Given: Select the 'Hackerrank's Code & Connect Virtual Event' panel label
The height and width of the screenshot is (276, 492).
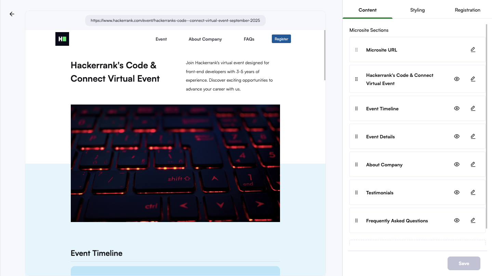Looking at the screenshot, I should 400,79.
